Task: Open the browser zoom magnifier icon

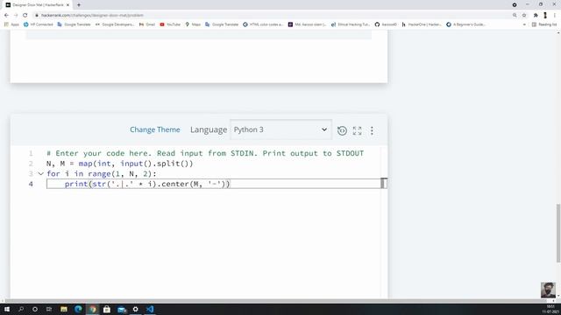Action: click(x=515, y=16)
